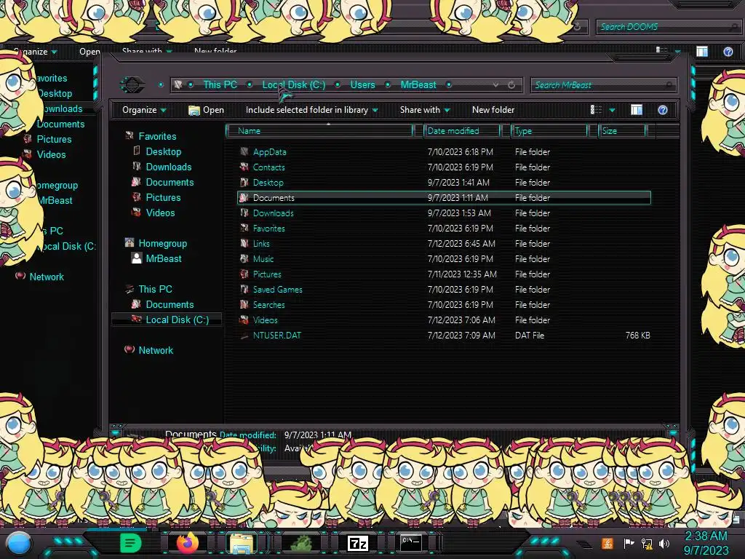Select the Favorites folder in file list

pos(269,229)
